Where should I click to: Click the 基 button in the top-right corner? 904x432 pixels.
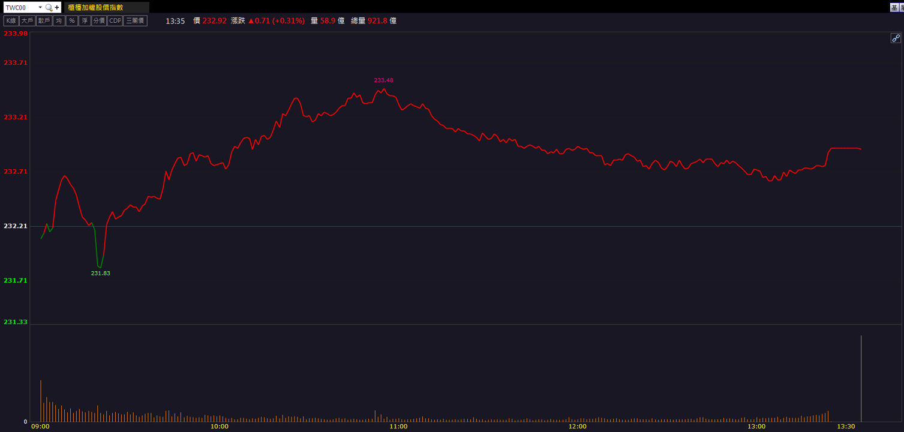click(894, 8)
